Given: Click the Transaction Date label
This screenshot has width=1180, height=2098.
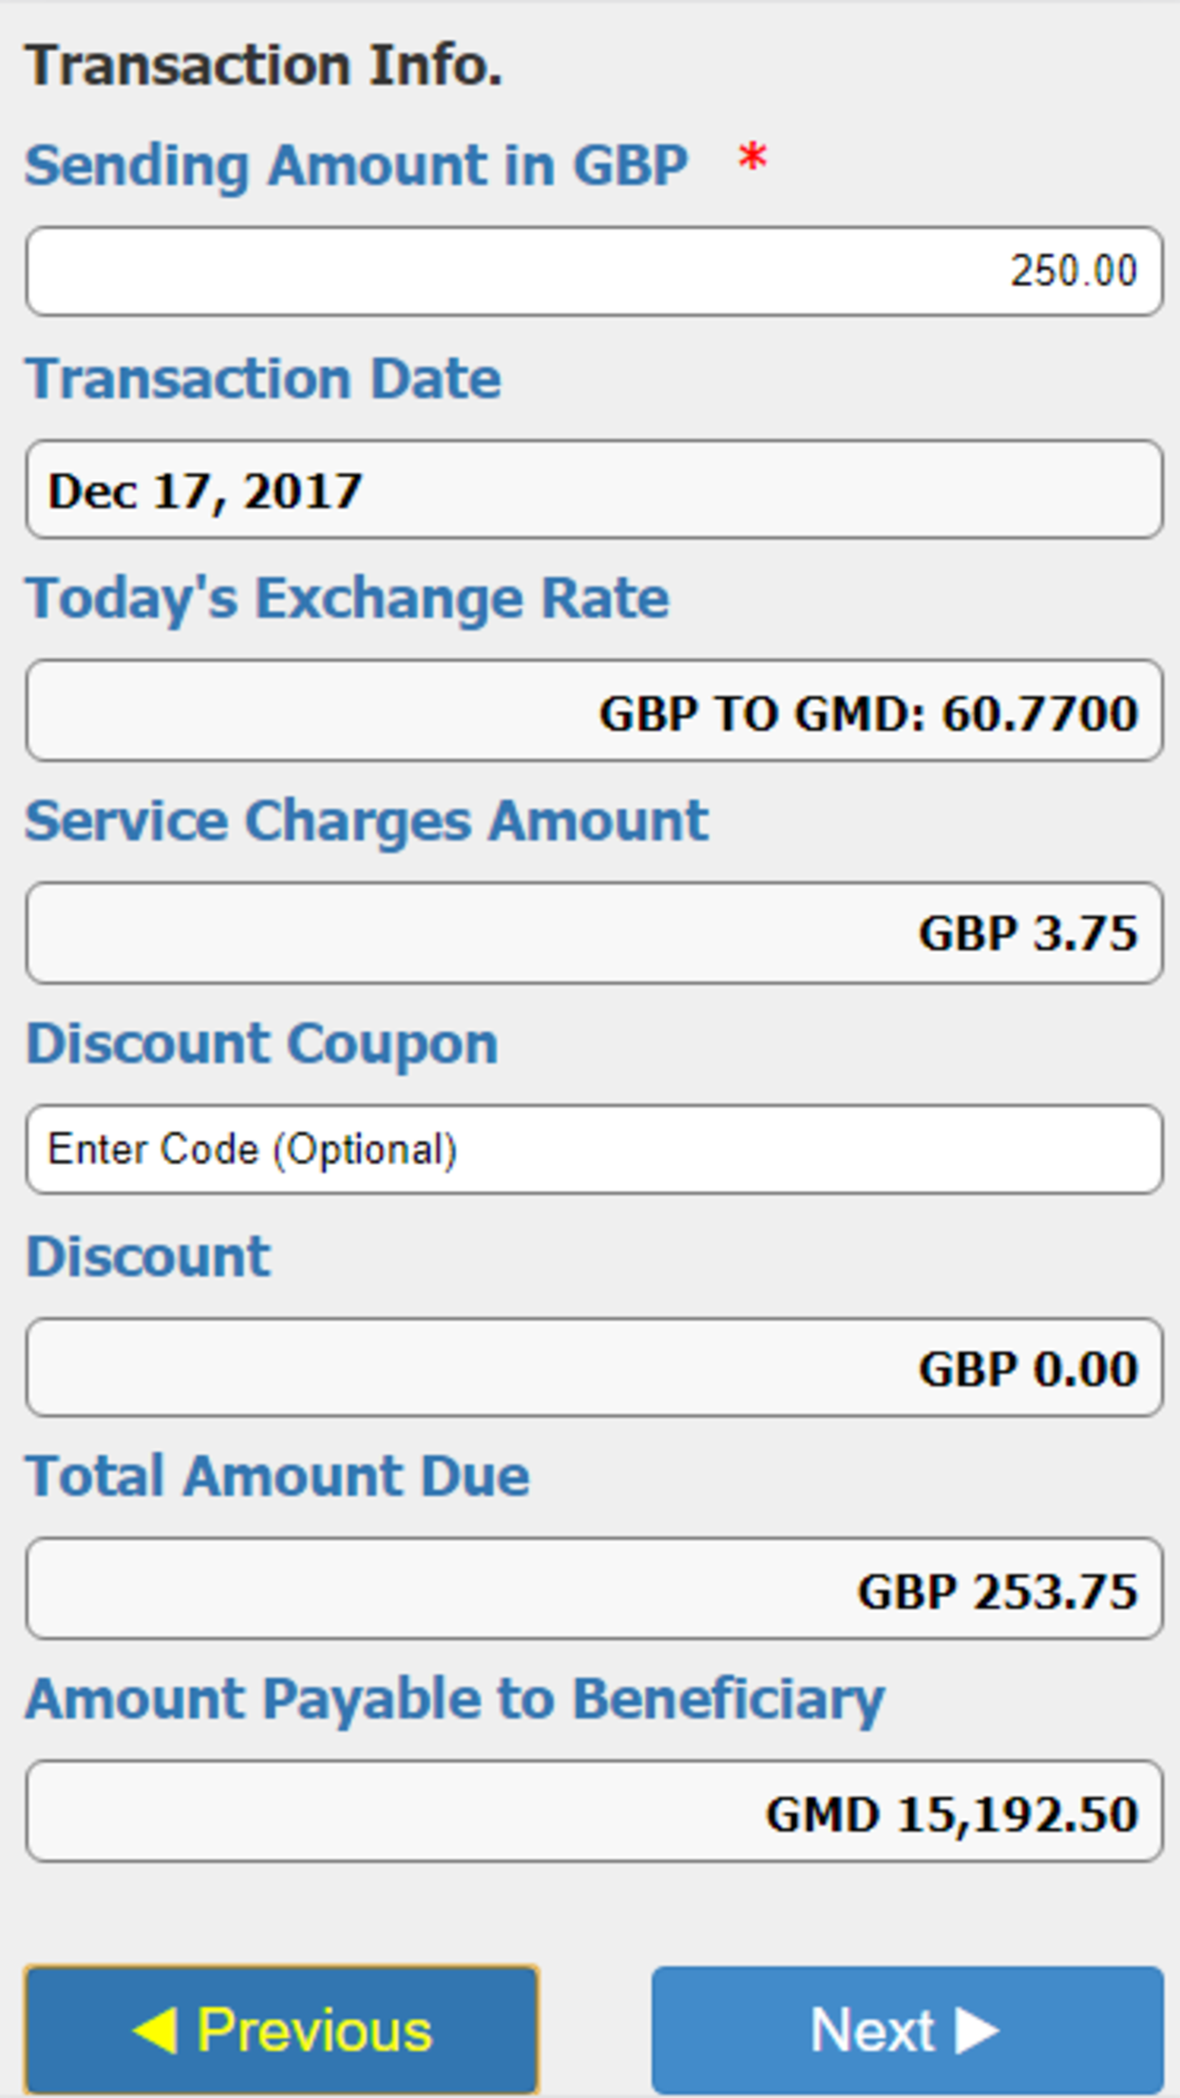Looking at the screenshot, I should [x=263, y=379].
